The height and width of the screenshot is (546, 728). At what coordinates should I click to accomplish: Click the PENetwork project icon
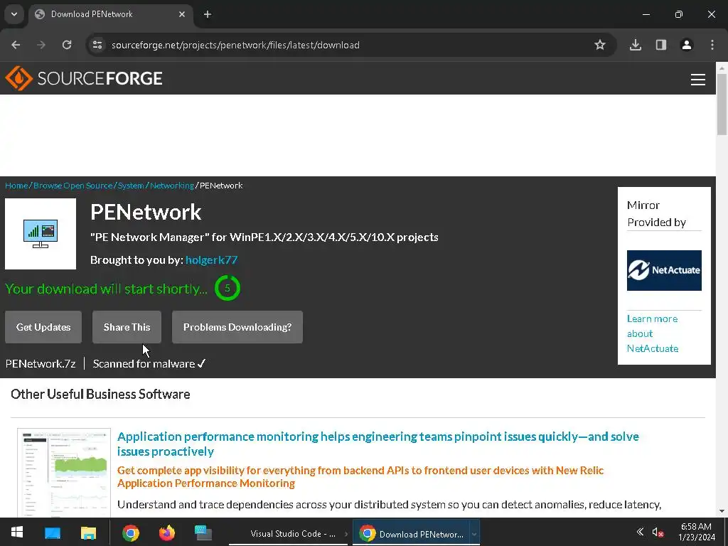[x=41, y=234]
